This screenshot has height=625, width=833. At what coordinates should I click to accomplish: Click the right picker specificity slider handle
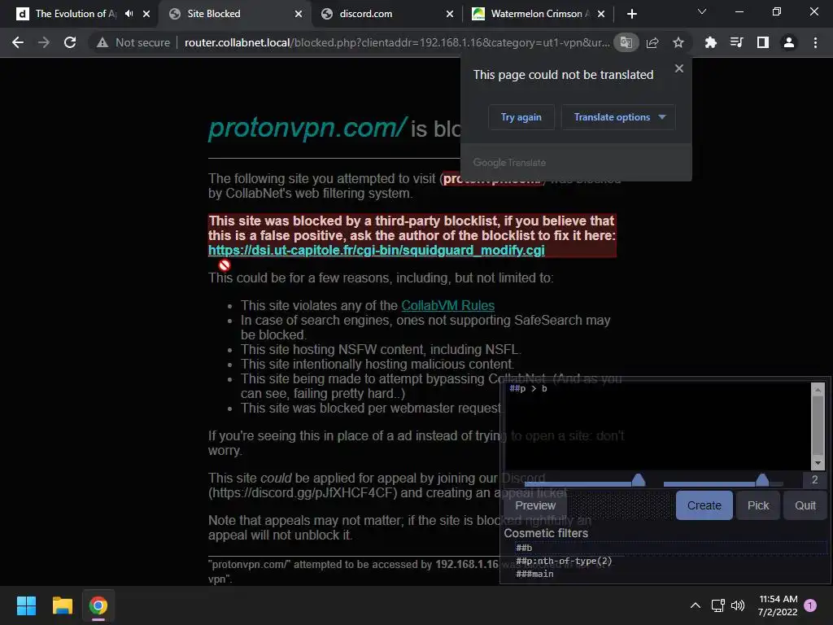tap(762, 480)
